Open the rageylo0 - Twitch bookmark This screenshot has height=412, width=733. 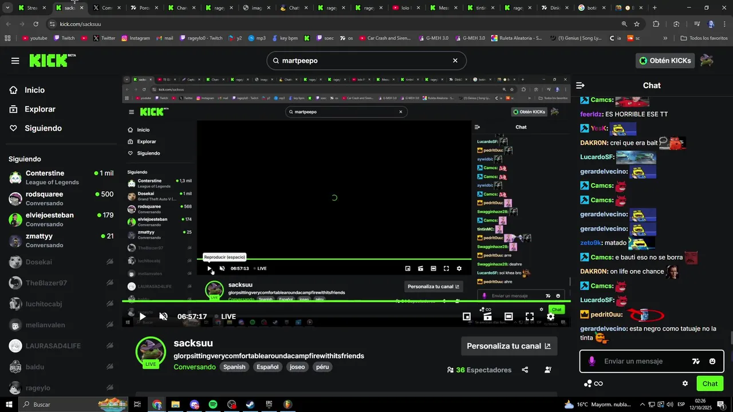tap(201, 38)
